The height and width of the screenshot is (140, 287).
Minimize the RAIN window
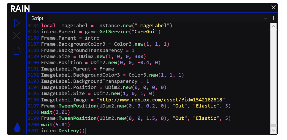coord(263,8)
